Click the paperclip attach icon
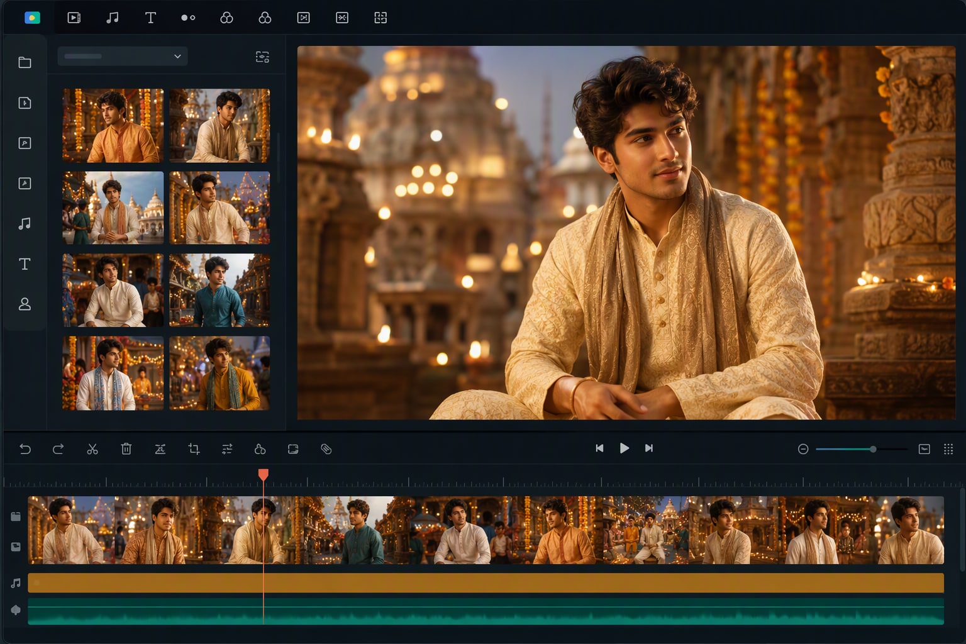 click(326, 448)
